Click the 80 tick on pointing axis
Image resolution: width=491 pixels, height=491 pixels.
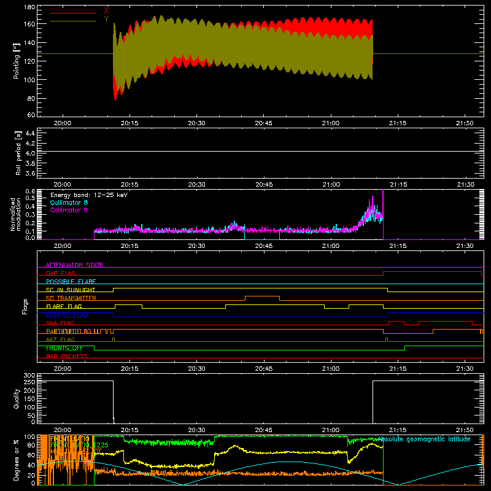31,98
